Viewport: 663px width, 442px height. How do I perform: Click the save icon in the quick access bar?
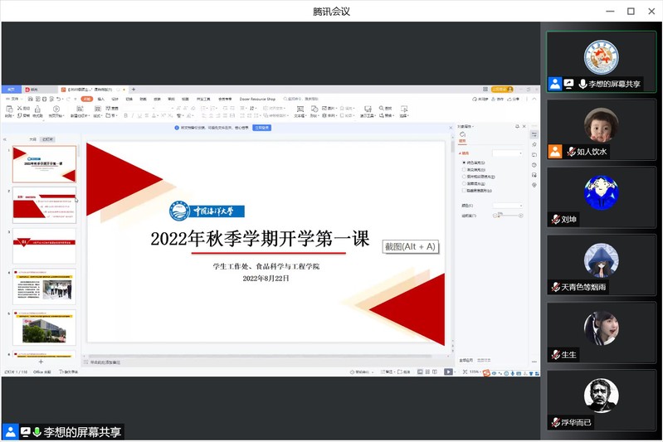pos(31,99)
